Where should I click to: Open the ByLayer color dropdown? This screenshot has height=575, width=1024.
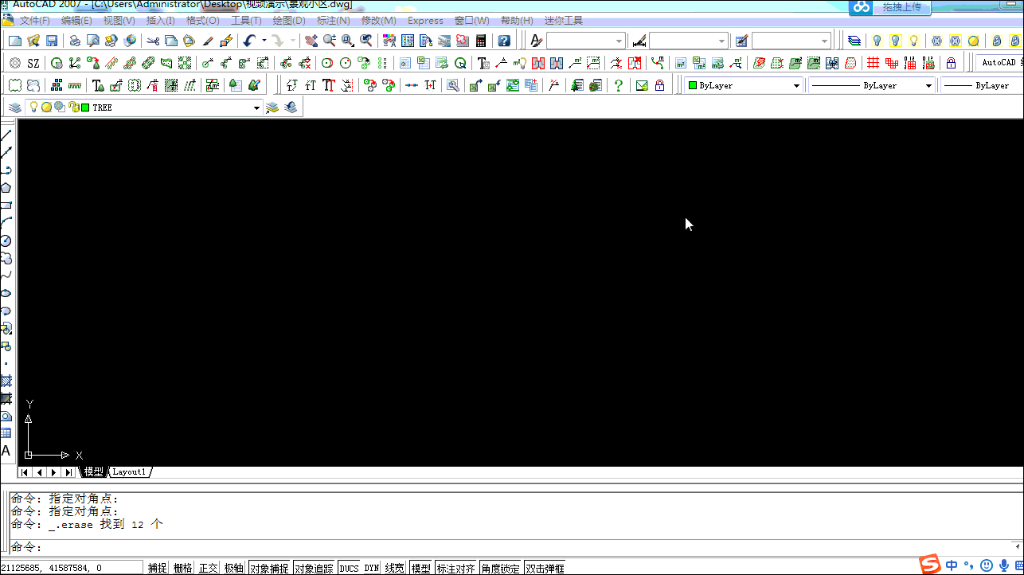[796, 85]
